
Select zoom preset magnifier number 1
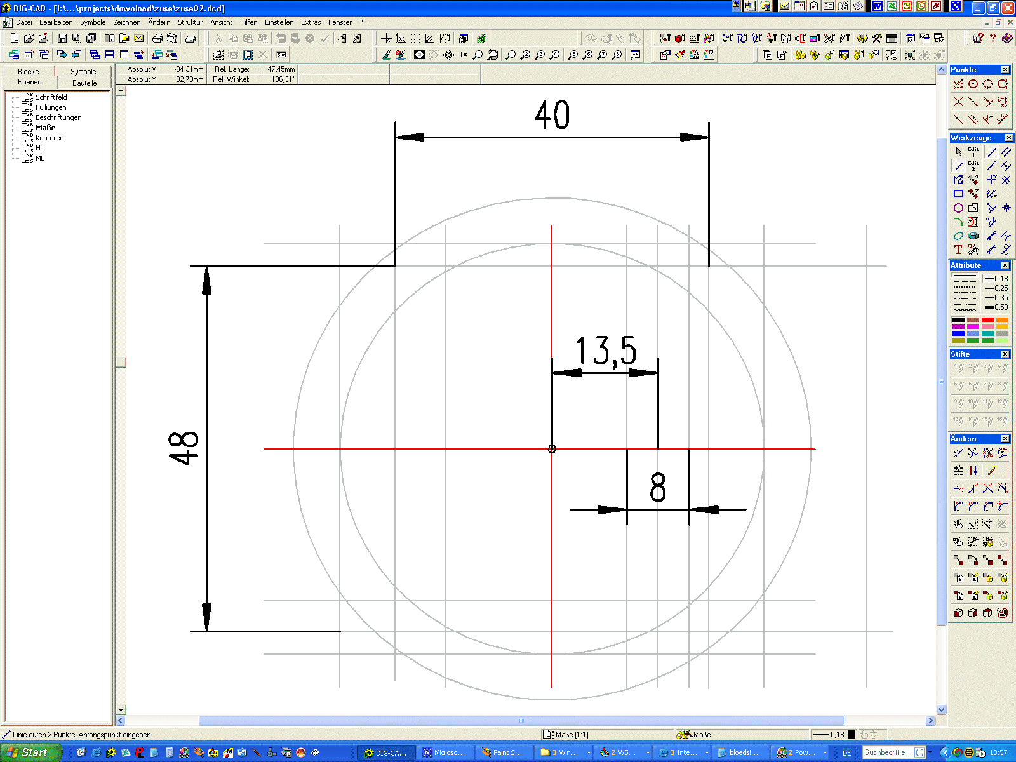click(x=511, y=55)
